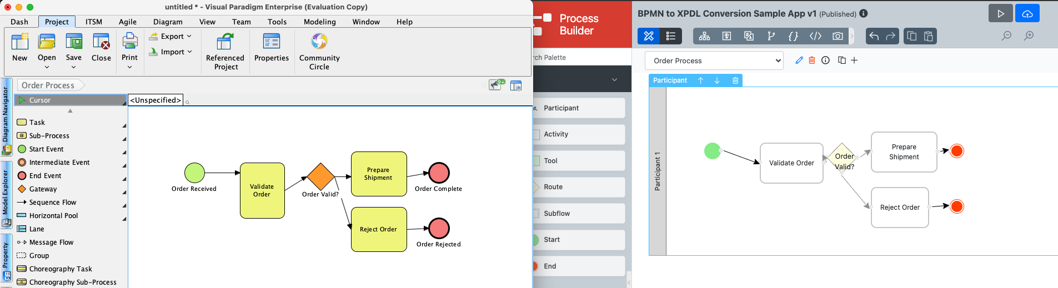The height and width of the screenshot is (288, 1058).
Task: Open the notifications megaphone icon
Action: pyautogui.click(x=496, y=84)
